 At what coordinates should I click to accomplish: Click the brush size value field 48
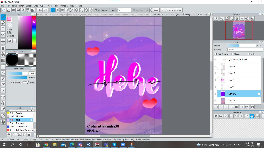coord(32,73)
